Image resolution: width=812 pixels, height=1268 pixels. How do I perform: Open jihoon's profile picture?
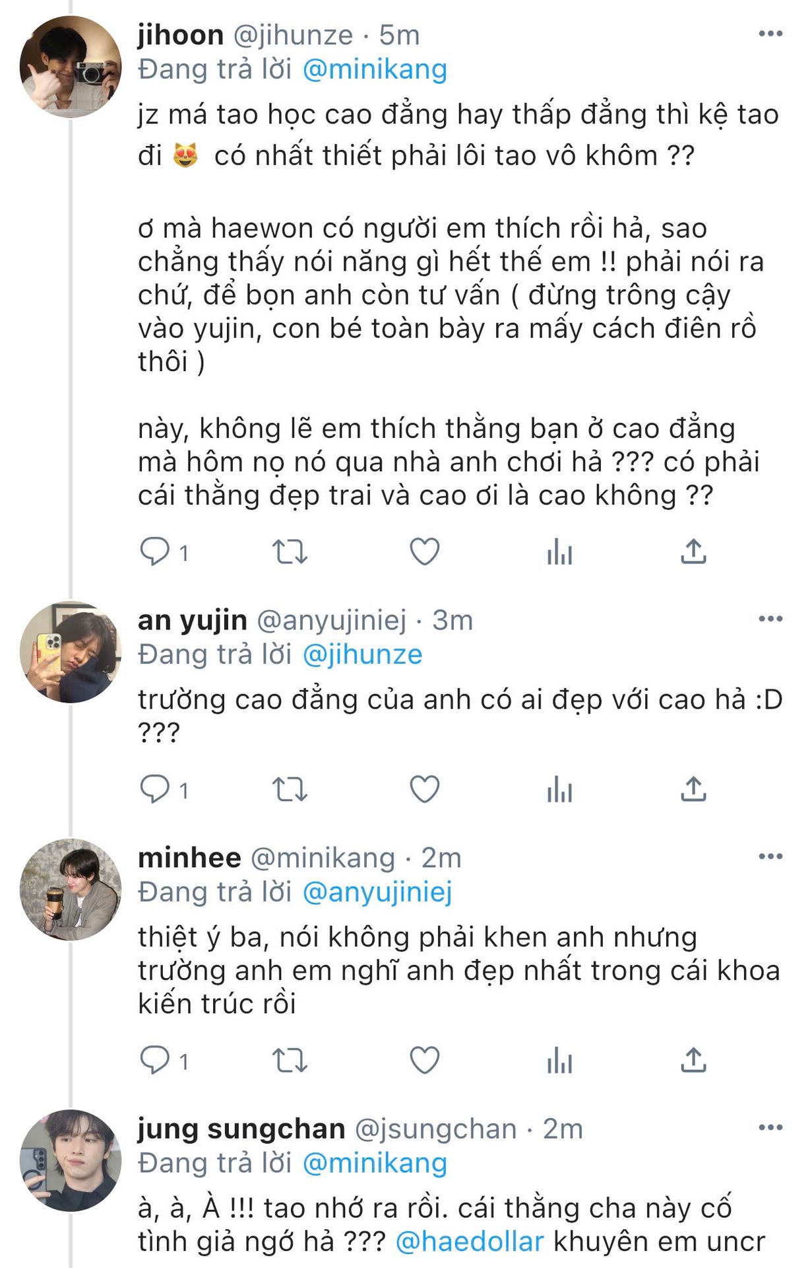click(x=71, y=67)
